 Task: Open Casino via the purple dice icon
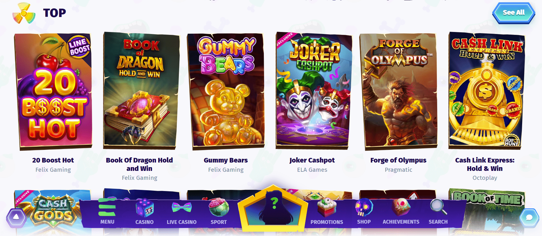coord(145,207)
